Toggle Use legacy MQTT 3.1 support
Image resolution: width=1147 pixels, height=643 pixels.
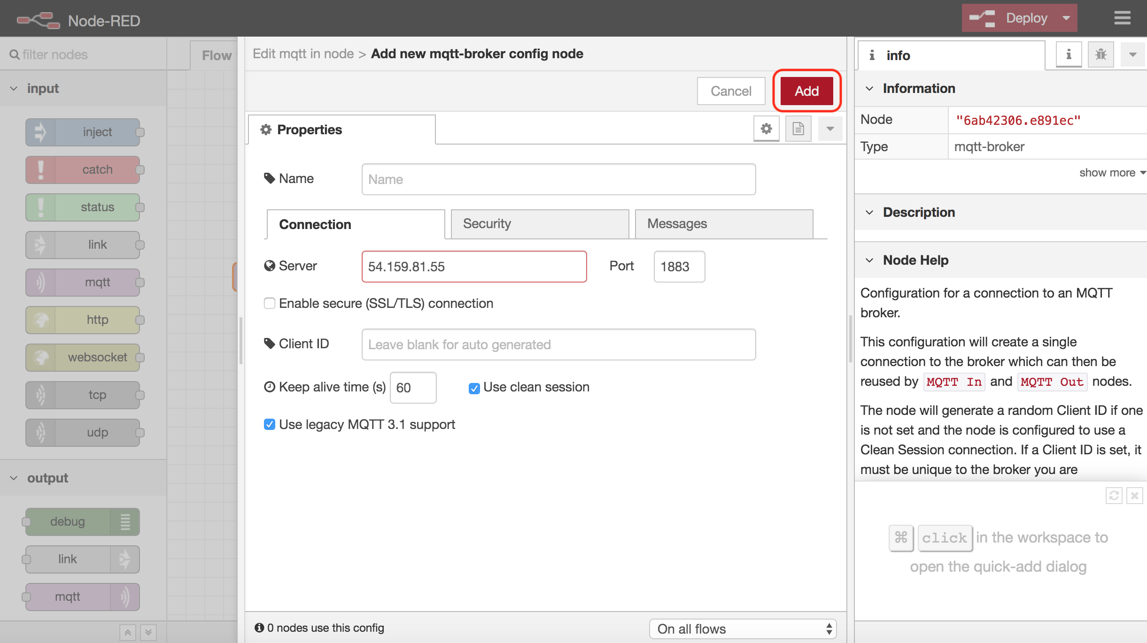(269, 424)
